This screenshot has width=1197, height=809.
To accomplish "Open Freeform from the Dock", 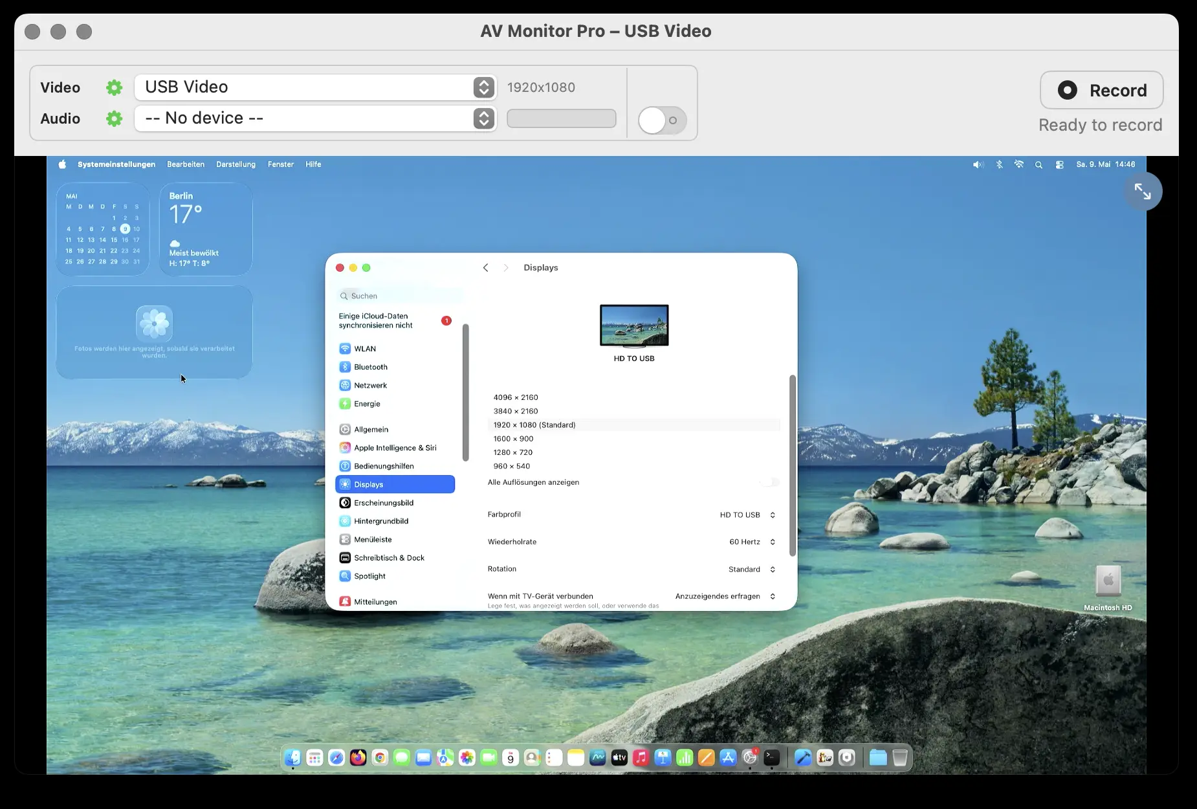I will (598, 757).
